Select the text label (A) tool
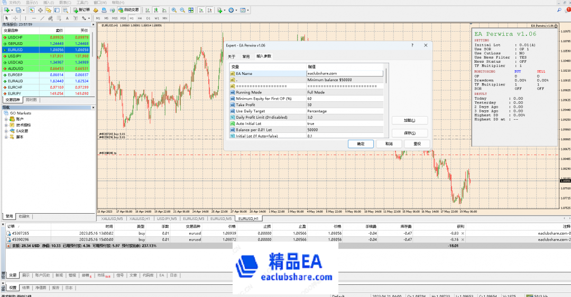This screenshot has width=571, height=297. [68, 18]
